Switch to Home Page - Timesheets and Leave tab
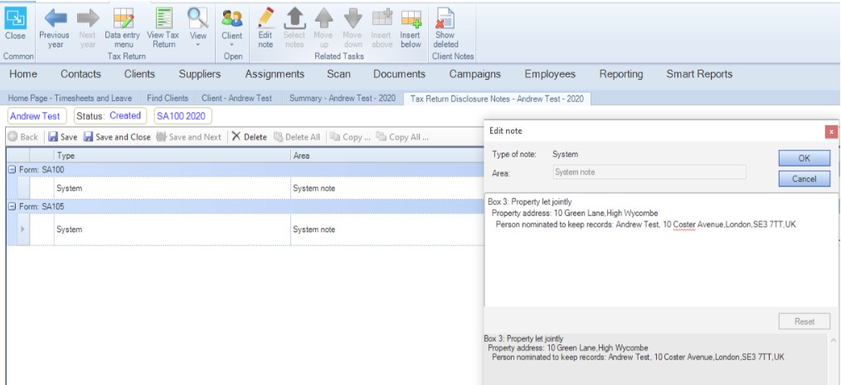The width and height of the screenshot is (841, 385). tap(70, 98)
